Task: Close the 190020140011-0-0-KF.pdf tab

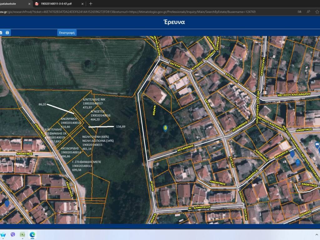Action: tap(82, 4)
